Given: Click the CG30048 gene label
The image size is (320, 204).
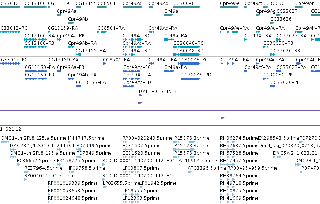Looking at the screenshot, I should [x=184, y=3].
